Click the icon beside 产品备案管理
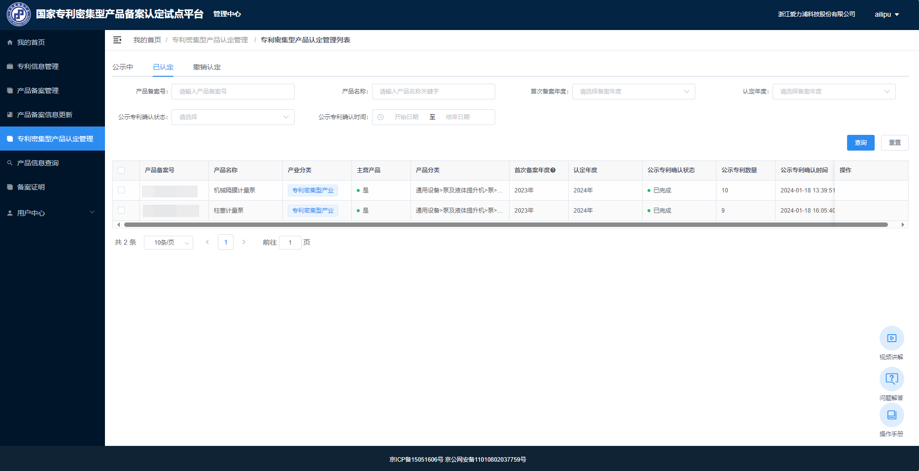 [x=10, y=91]
